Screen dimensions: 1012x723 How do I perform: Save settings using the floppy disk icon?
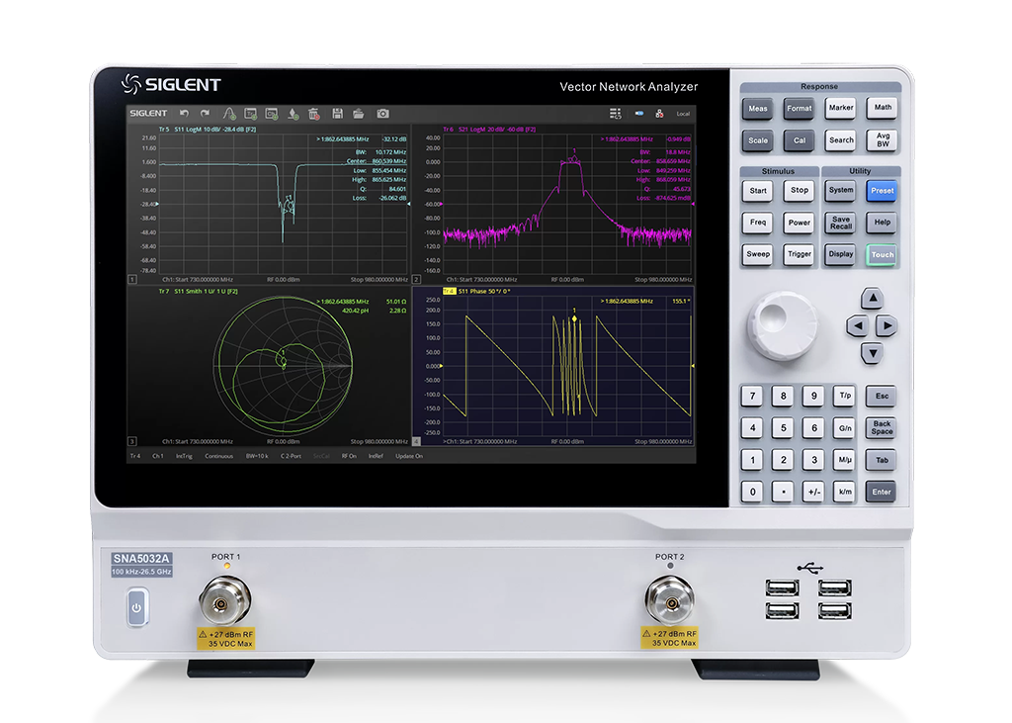339,114
